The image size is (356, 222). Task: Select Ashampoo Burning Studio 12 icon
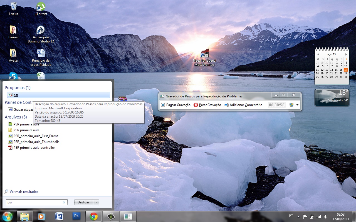click(41, 35)
